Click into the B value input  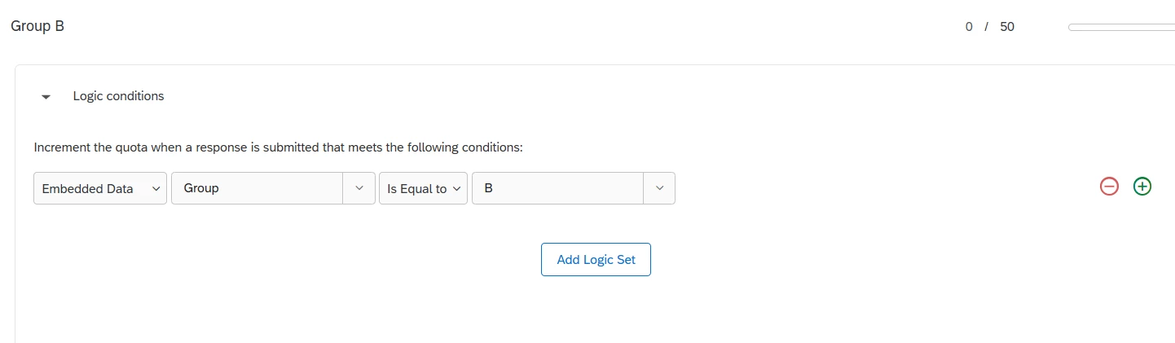[x=558, y=188]
